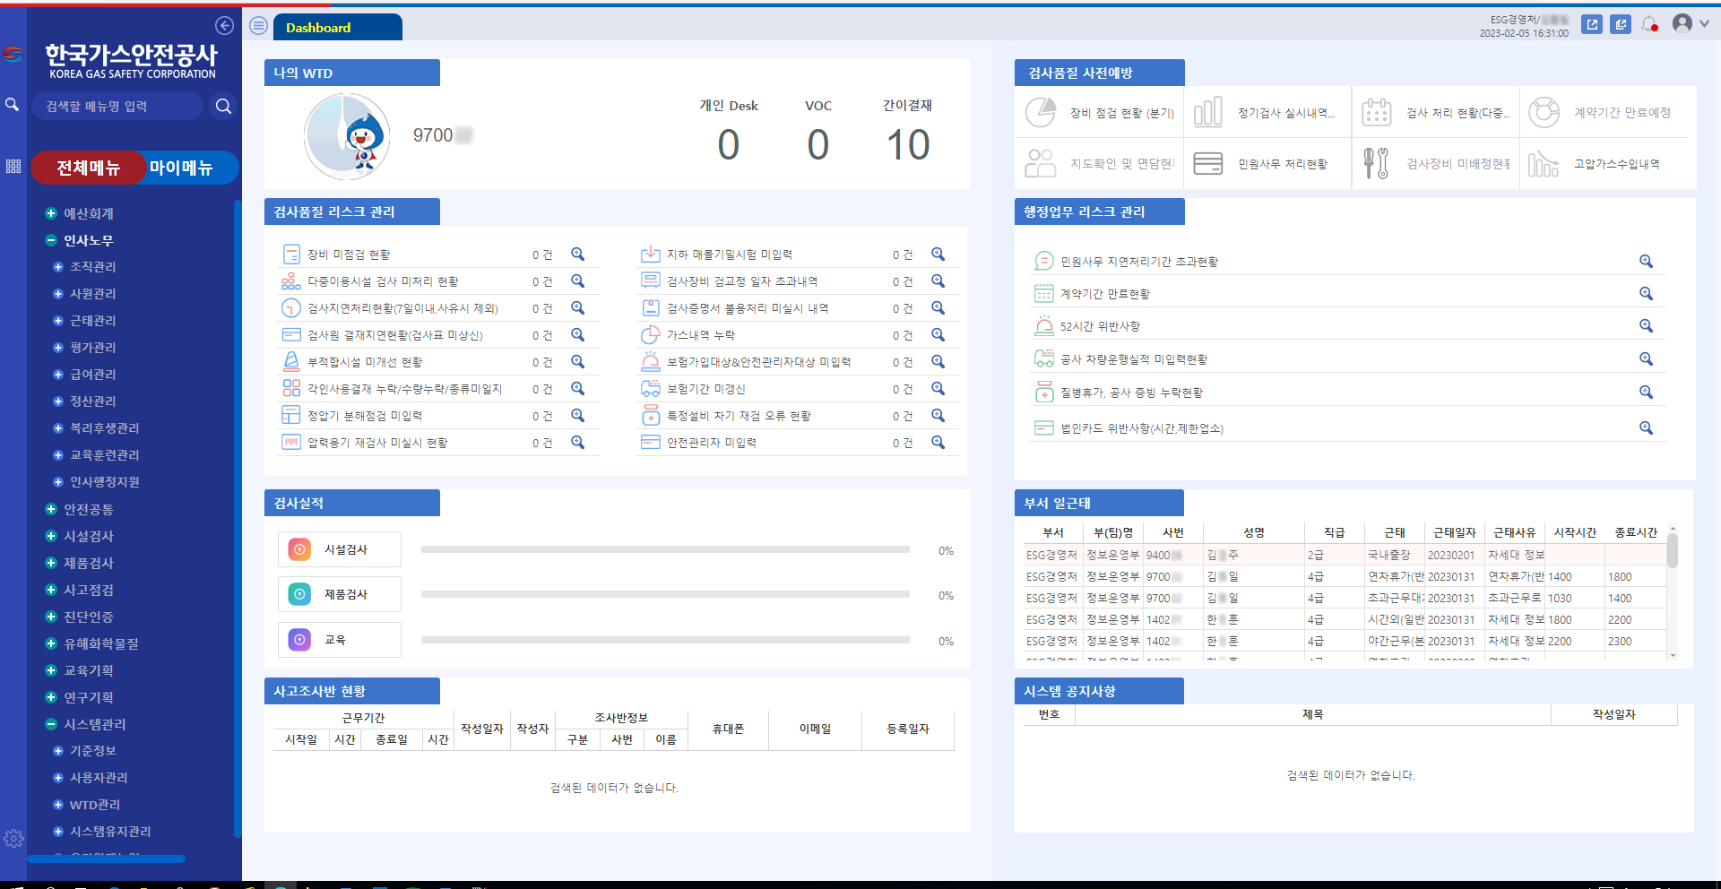The width and height of the screenshot is (1721, 889).
Task: Open the 민원사무 처리현황 icon
Action: point(1208,163)
